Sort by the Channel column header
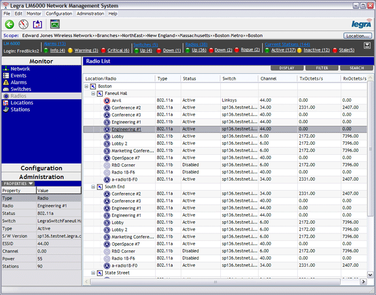The image size is (376, 295). 278,79
